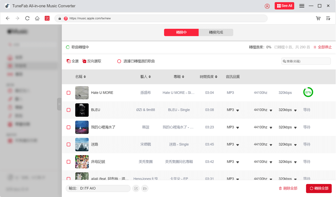Sort by 時間長度 column arrows

point(216,77)
